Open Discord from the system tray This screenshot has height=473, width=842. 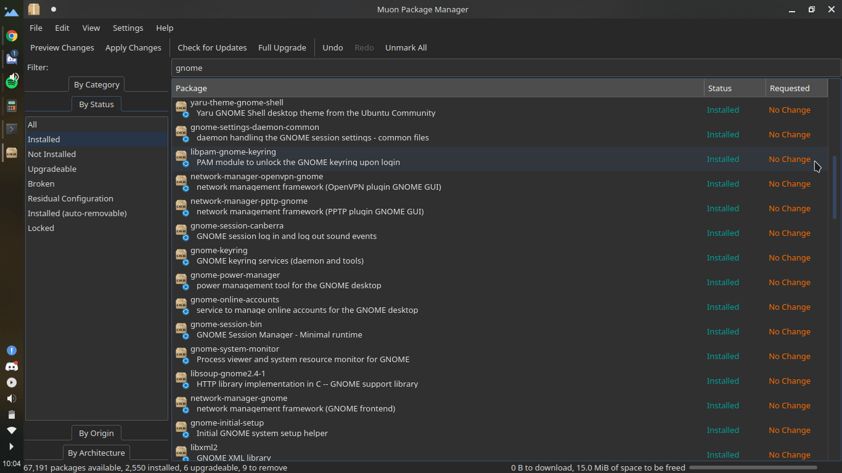click(x=11, y=366)
